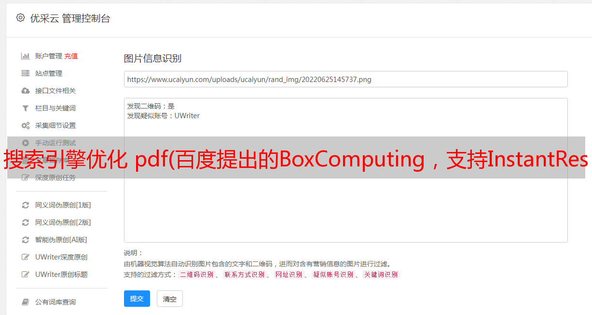Click inside the recognition results text area

point(345,170)
